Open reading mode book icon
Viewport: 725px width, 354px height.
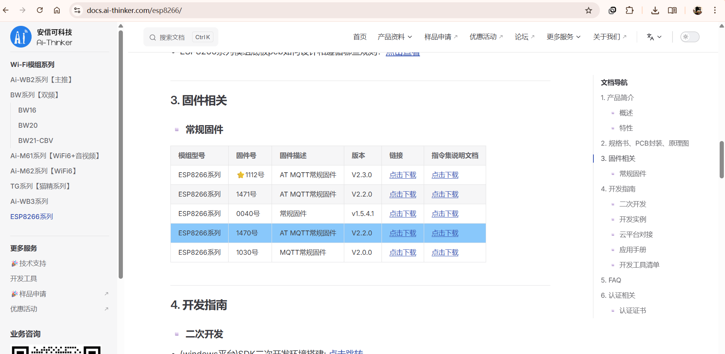[x=672, y=10]
